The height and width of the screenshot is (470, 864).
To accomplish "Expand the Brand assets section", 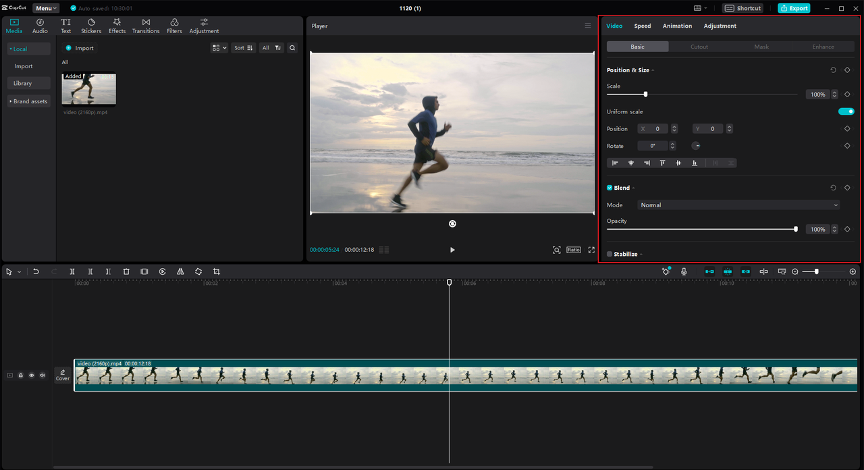I will tap(28, 101).
